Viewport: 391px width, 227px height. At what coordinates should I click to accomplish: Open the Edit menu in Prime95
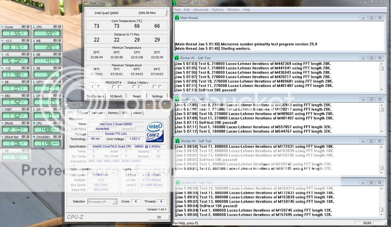(187, 10)
